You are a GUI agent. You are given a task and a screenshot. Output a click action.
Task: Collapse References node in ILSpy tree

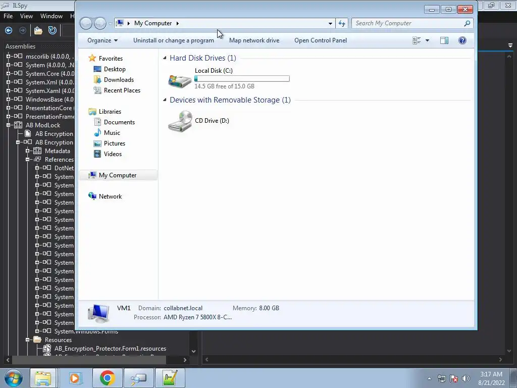pos(27,159)
